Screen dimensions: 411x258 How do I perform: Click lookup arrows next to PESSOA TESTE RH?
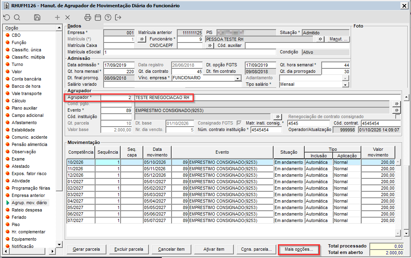[320, 39]
